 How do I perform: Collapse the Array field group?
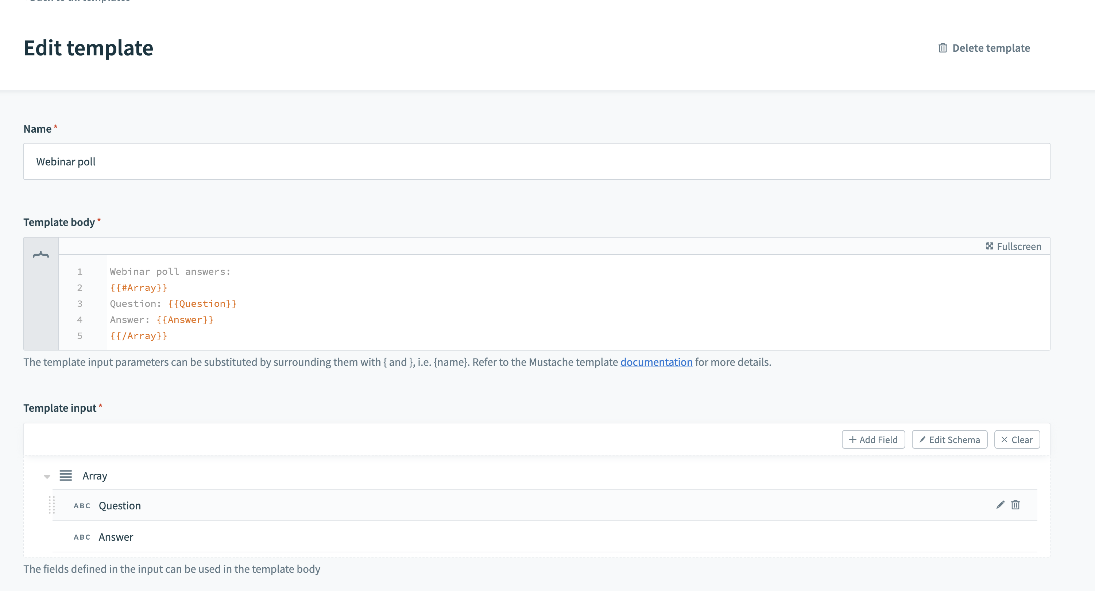tap(47, 476)
